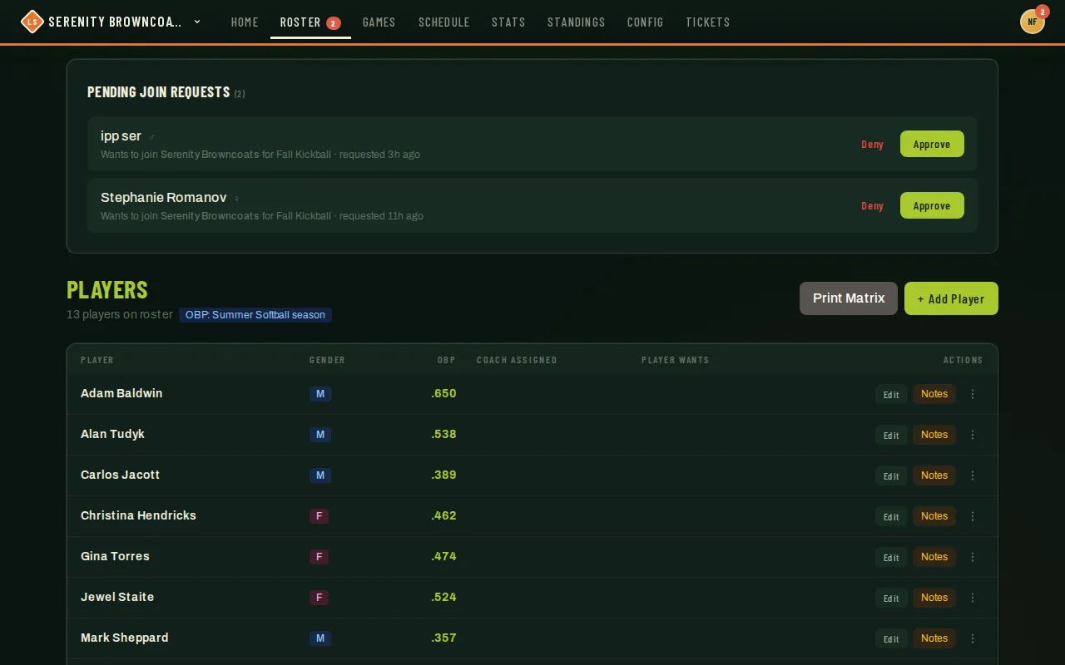This screenshot has height=665, width=1065.
Task: Expand the team switcher dropdown arrow
Action: tap(197, 22)
